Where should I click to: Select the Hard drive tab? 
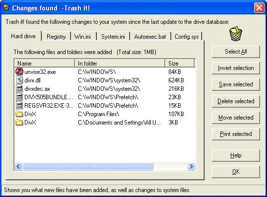point(23,36)
